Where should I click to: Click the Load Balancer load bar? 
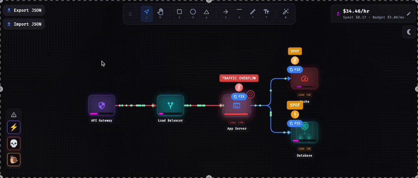(x=170, y=113)
